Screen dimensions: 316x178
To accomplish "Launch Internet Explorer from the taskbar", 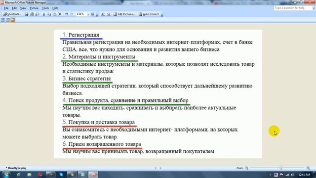I will (x=19, y=175).
